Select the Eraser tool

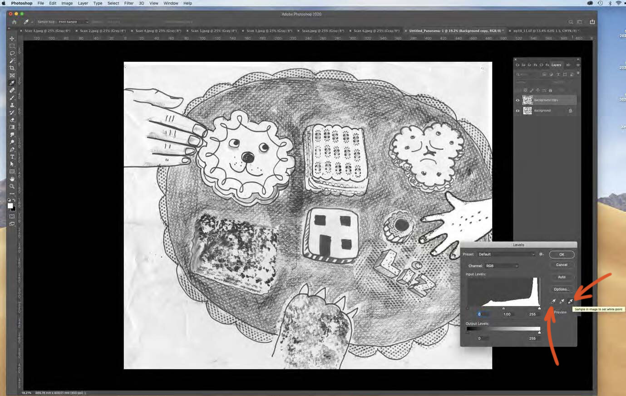[x=12, y=120]
